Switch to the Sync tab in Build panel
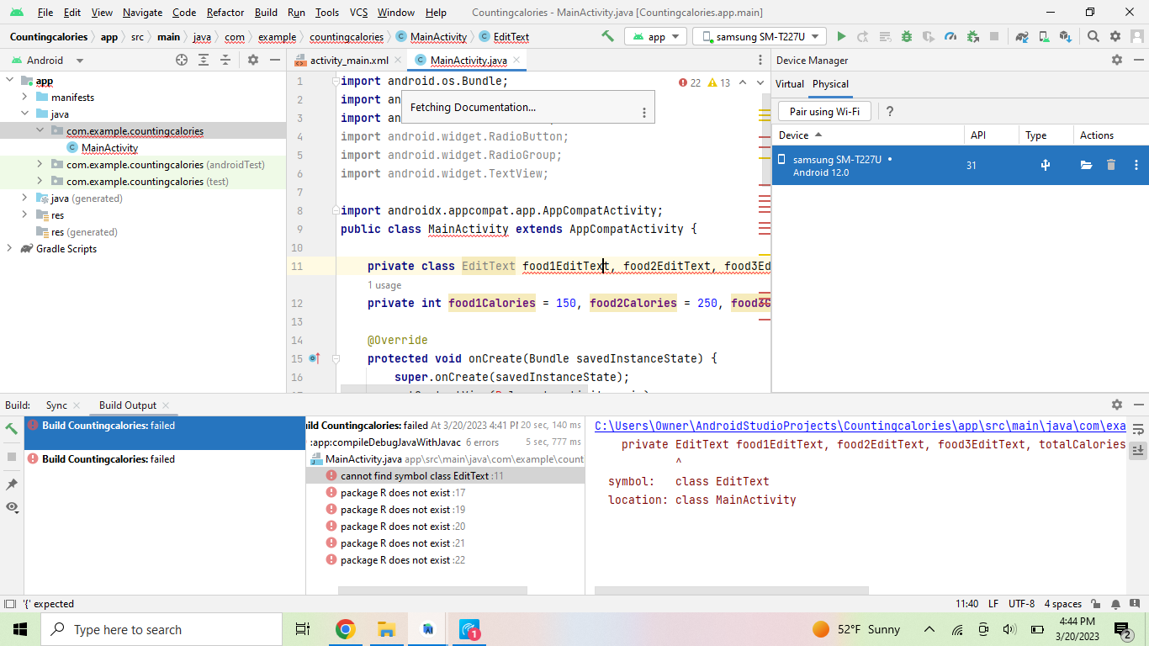 point(56,405)
